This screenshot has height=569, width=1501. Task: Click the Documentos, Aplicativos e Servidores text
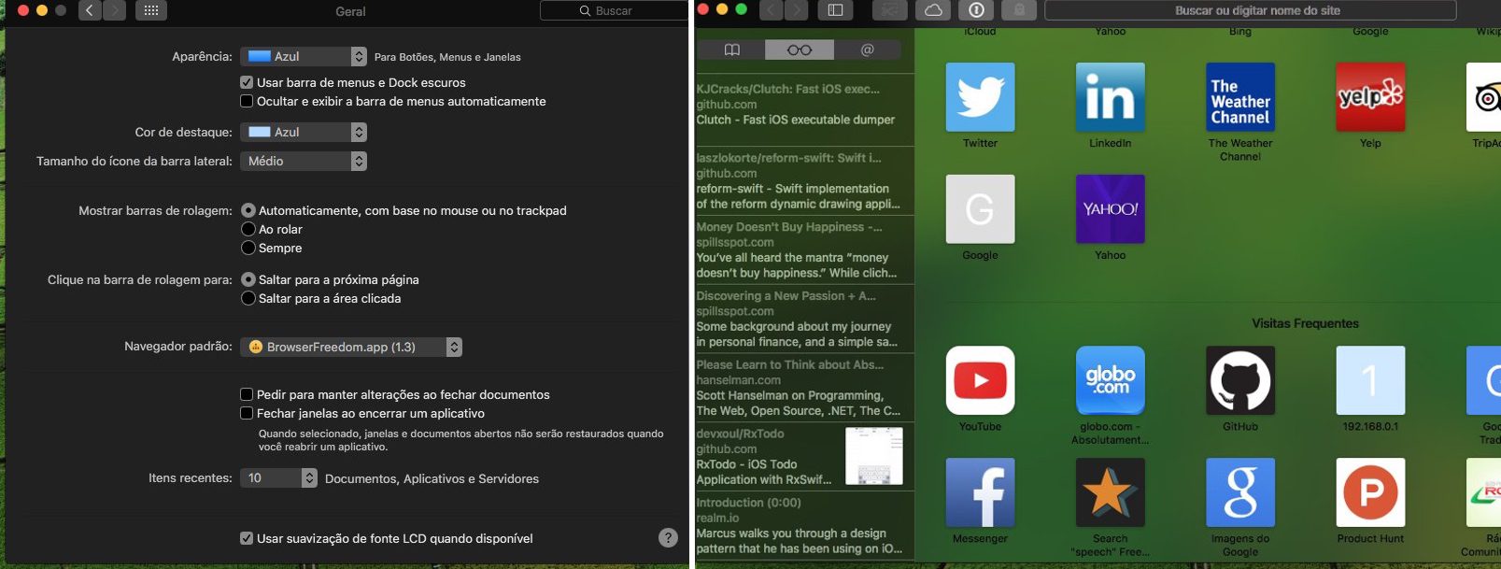[432, 478]
